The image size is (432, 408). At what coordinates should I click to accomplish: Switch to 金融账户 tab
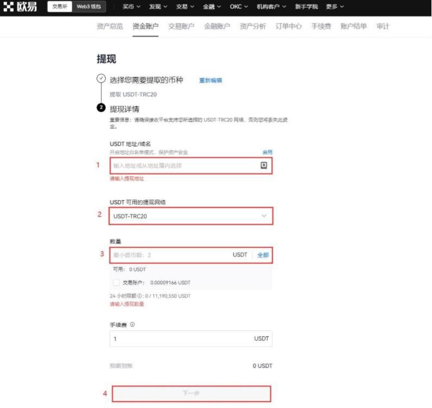pos(217,26)
